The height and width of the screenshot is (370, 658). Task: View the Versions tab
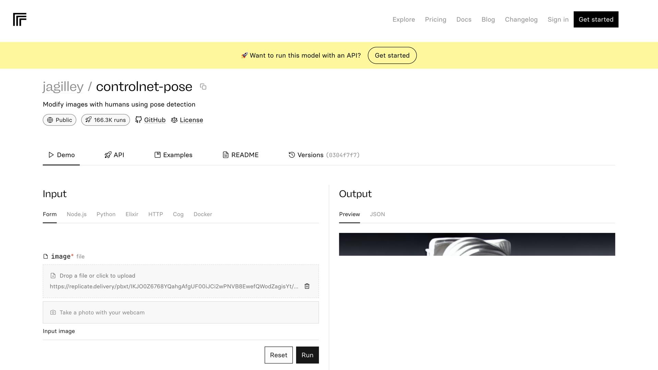[x=324, y=155]
